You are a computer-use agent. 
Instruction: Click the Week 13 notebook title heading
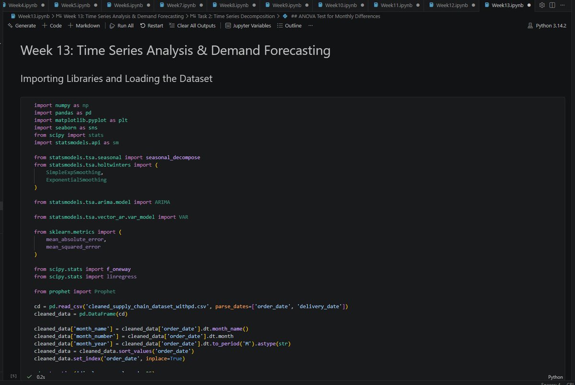click(x=175, y=51)
